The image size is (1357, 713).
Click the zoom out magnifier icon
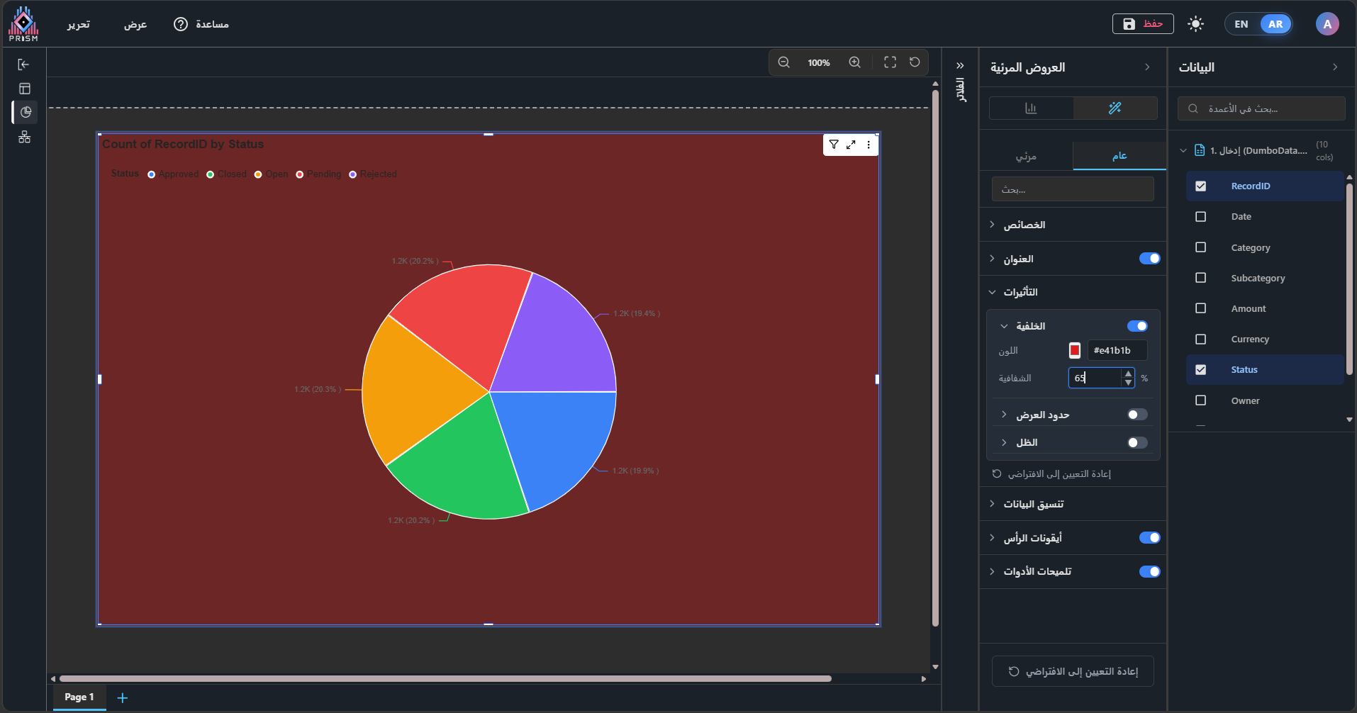783,62
